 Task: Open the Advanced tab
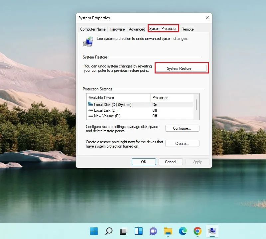click(137, 29)
